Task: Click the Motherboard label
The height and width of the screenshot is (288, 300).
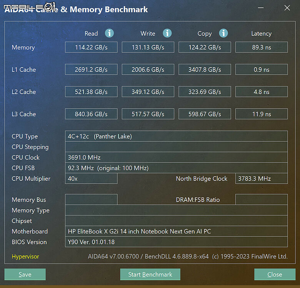Action: click(x=30, y=232)
